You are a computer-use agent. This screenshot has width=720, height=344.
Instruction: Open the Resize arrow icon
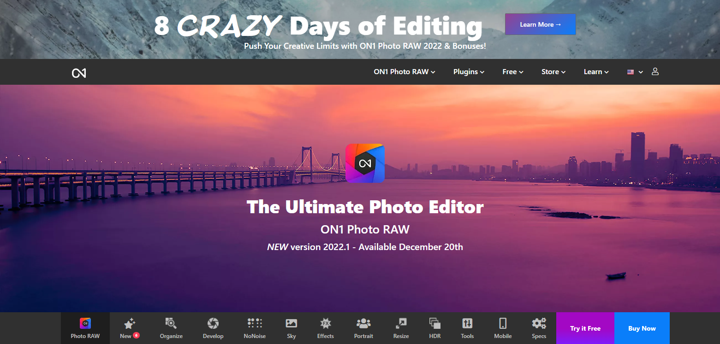point(401,323)
